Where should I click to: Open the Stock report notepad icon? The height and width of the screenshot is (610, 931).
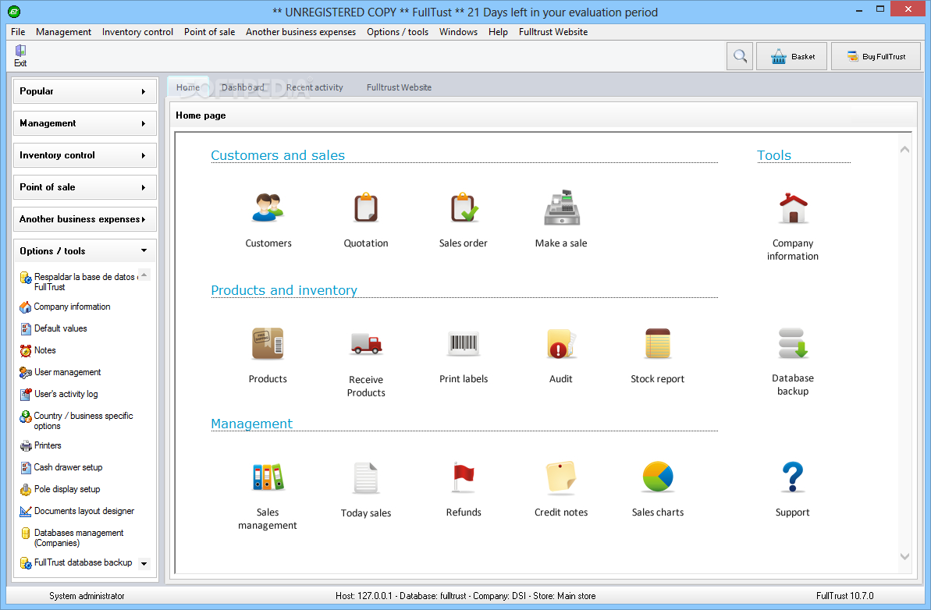(x=657, y=343)
